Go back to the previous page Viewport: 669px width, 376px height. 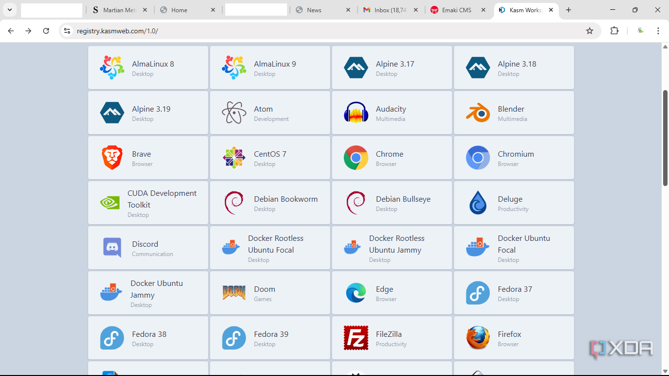coord(11,31)
